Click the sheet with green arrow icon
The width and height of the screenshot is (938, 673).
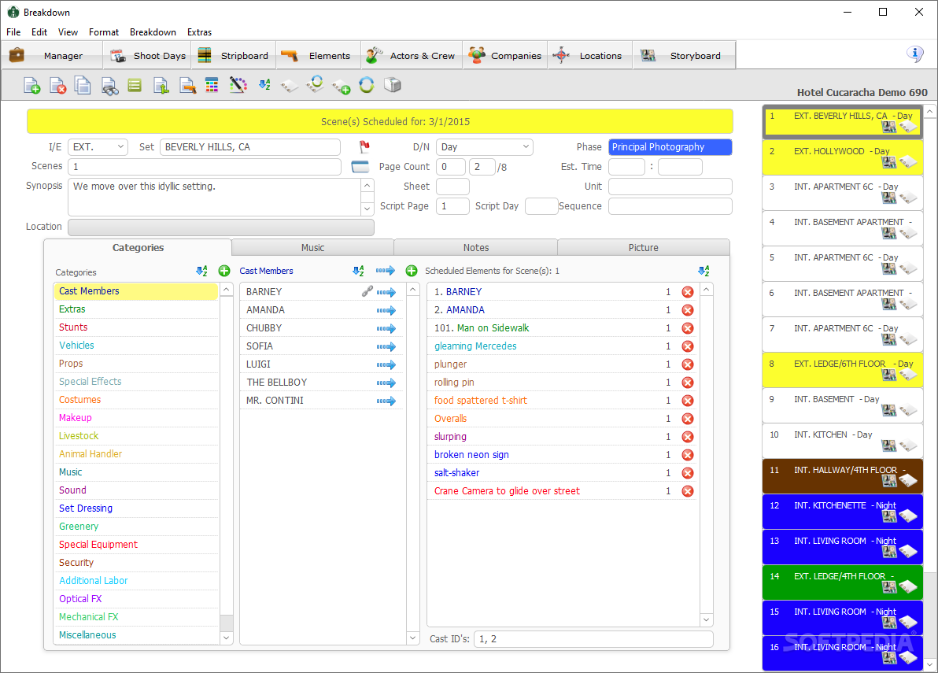(x=161, y=86)
